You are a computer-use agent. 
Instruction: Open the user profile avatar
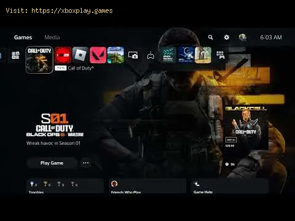243,37
